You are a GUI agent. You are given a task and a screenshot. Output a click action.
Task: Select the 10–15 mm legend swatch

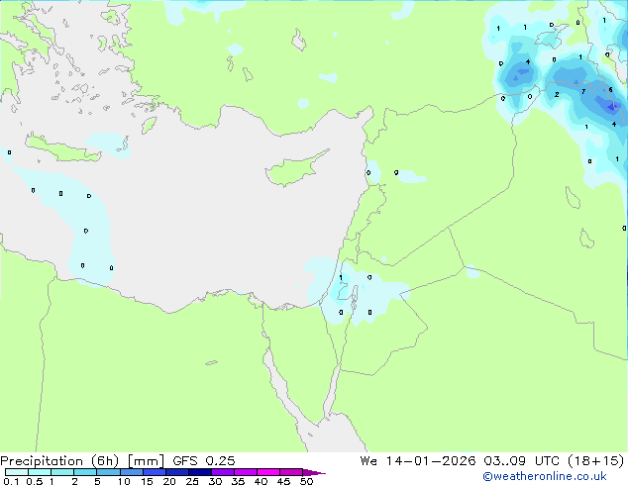(x=132, y=472)
